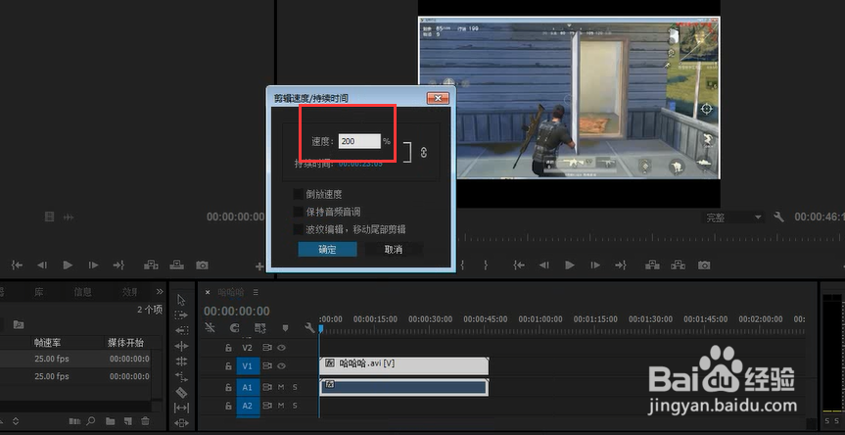Open the 完整 playback resolution dropdown

[733, 217]
